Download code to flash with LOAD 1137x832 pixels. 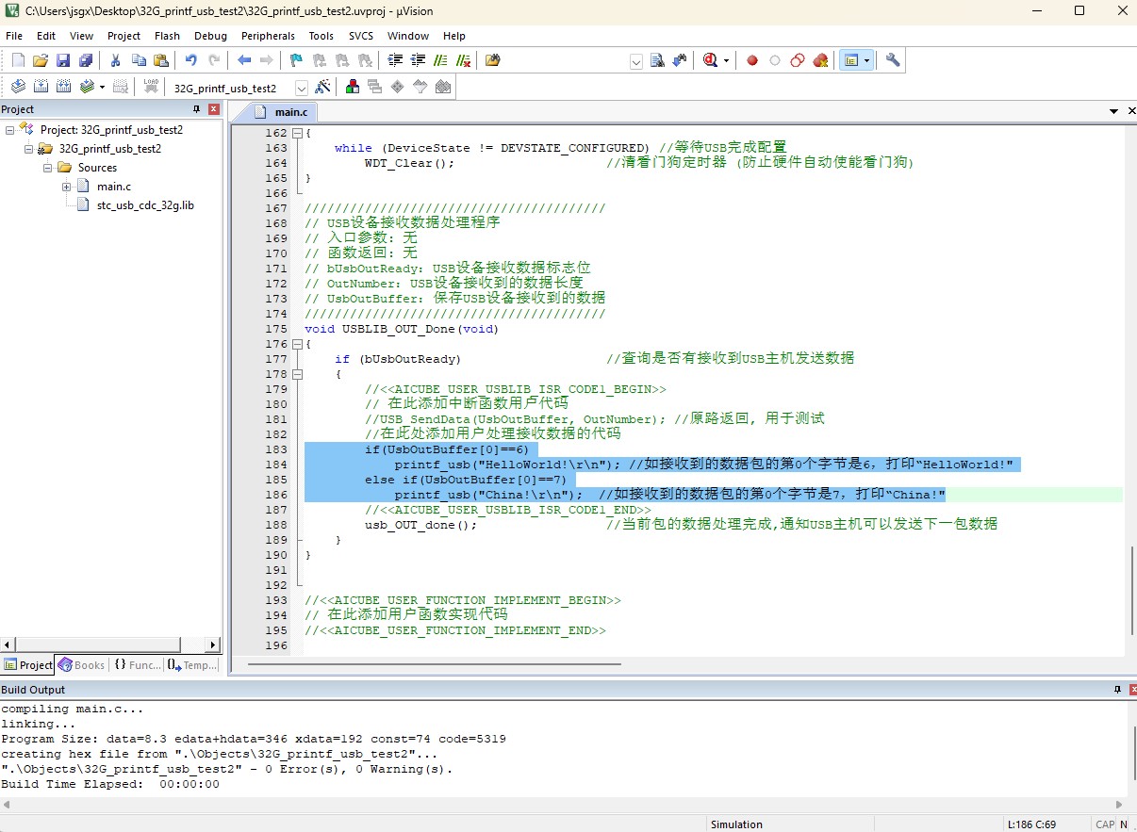coord(151,87)
